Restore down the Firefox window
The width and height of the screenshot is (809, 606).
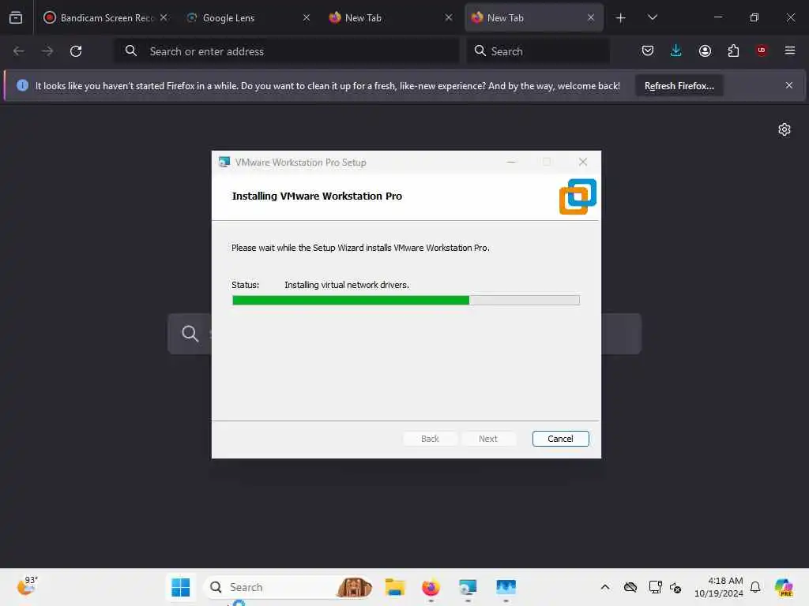pyautogui.click(x=754, y=17)
